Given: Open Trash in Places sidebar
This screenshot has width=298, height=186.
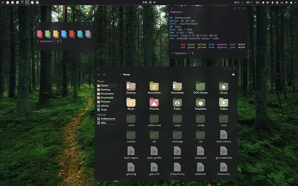Looking at the screenshot, I should click(x=107, y=110).
